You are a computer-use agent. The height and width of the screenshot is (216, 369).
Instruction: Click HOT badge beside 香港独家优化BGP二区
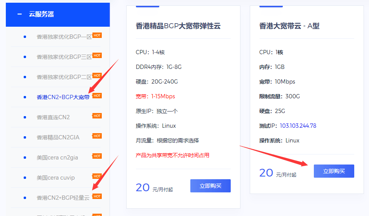tap(97, 75)
